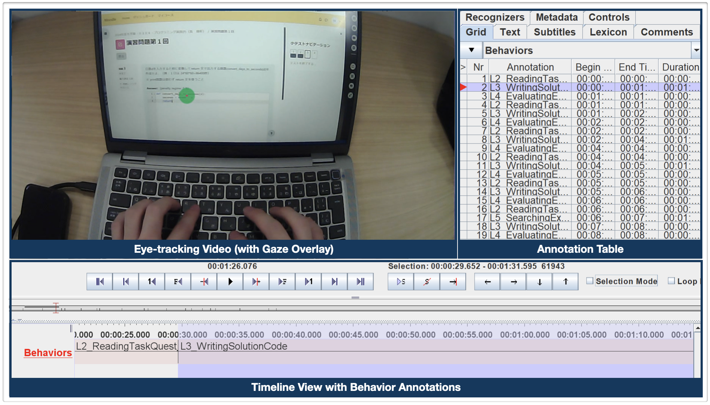Select the L2_ReadingTaskQuest timeline annotation
The width and height of the screenshot is (710, 405).
126,346
